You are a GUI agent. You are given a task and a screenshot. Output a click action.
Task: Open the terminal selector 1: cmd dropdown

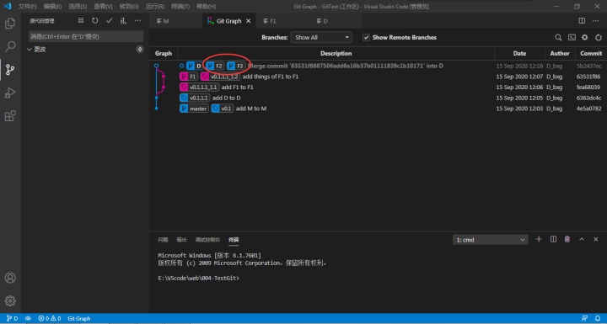coord(490,240)
